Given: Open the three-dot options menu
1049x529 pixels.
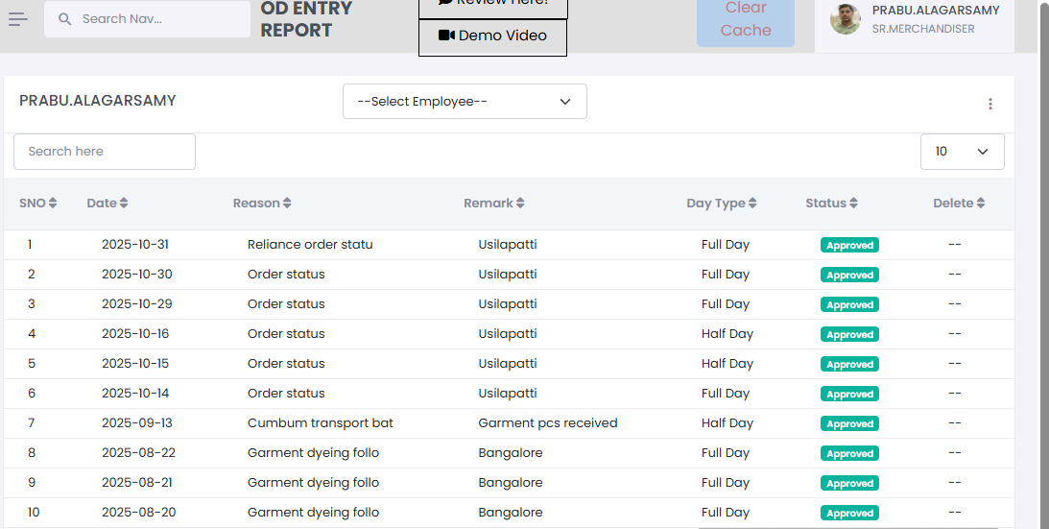Looking at the screenshot, I should [x=990, y=104].
